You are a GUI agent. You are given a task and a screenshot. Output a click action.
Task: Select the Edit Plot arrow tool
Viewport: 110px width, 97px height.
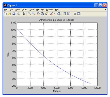pos(24,14)
